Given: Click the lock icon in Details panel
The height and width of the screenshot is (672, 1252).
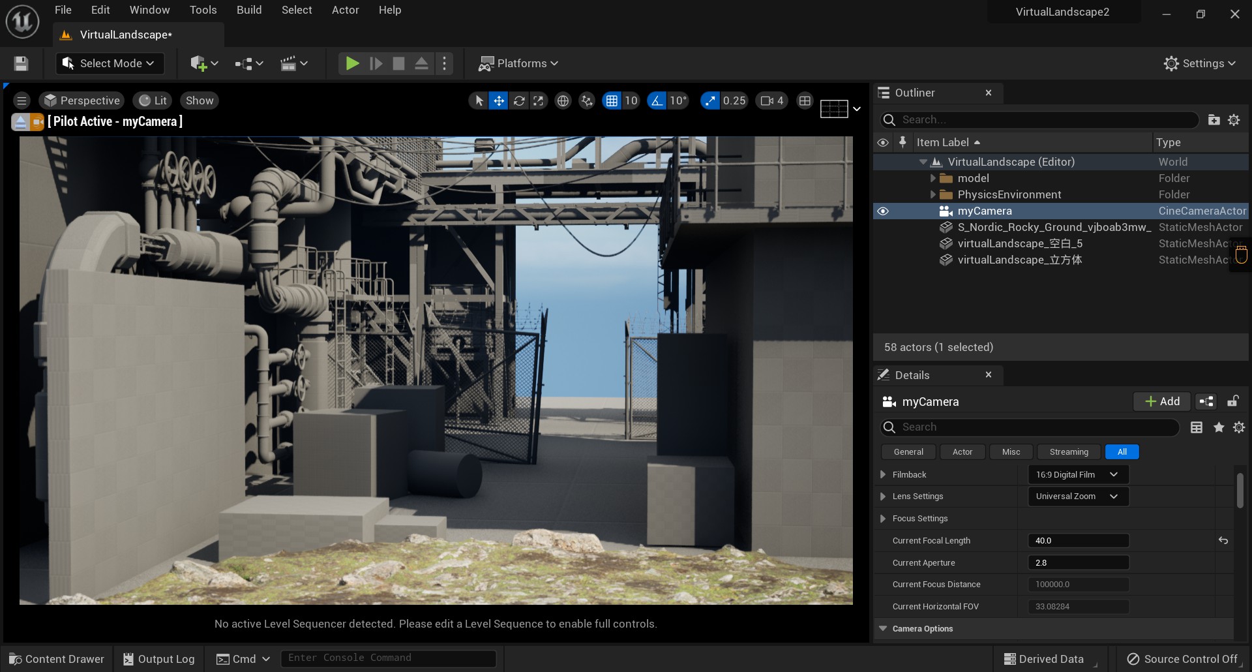Looking at the screenshot, I should click(1233, 401).
